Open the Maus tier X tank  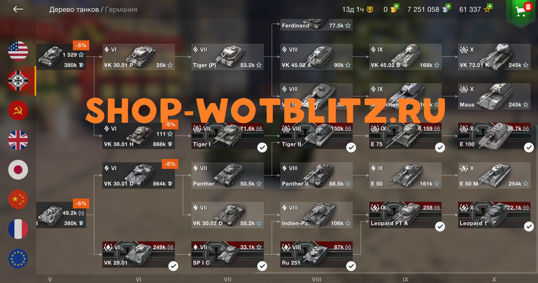[494, 96]
